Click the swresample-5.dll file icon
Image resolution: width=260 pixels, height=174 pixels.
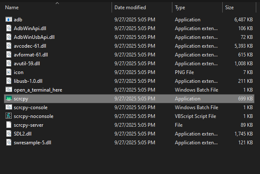(9, 142)
